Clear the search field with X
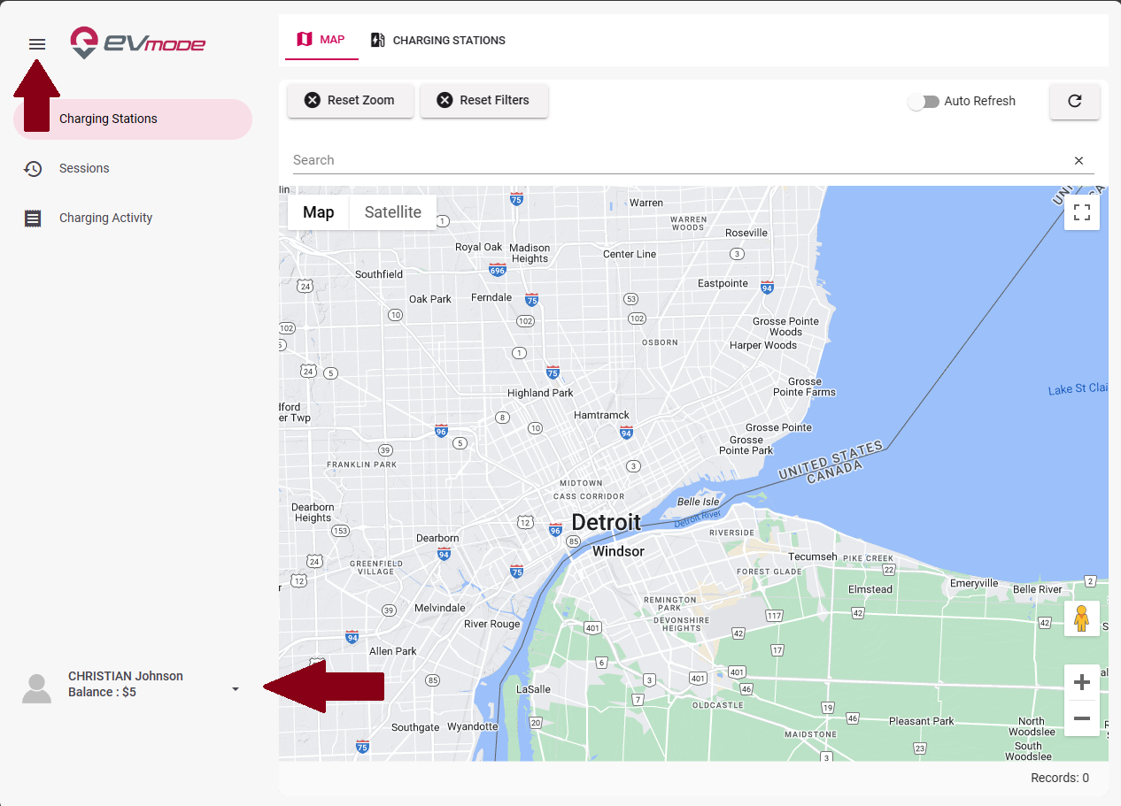 tap(1078, 160)
